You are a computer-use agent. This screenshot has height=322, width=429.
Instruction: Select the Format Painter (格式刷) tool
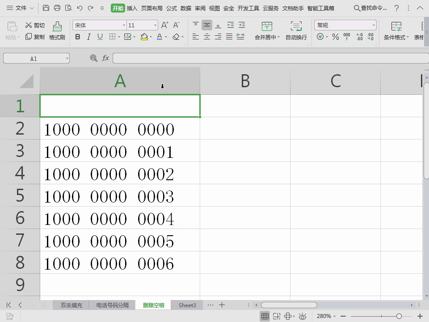point(57,31)
